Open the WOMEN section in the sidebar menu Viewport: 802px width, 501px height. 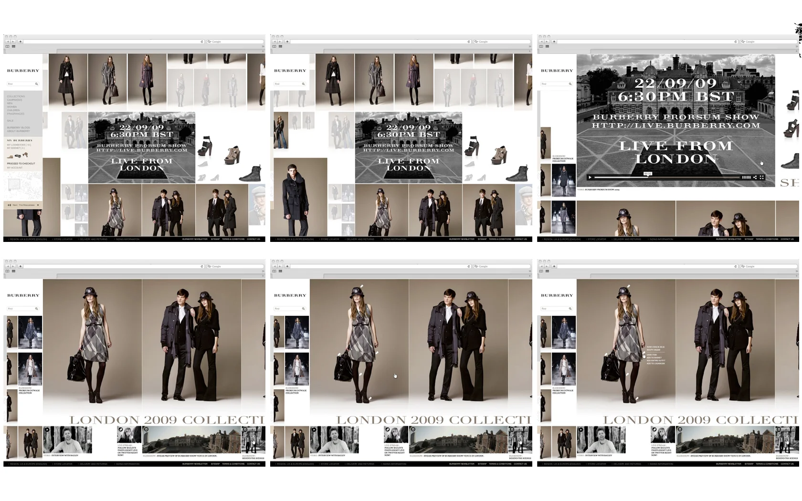pyautogui.click(x=12, y=107)
